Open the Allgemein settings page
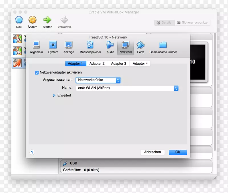228x193 pixels. 36,46
